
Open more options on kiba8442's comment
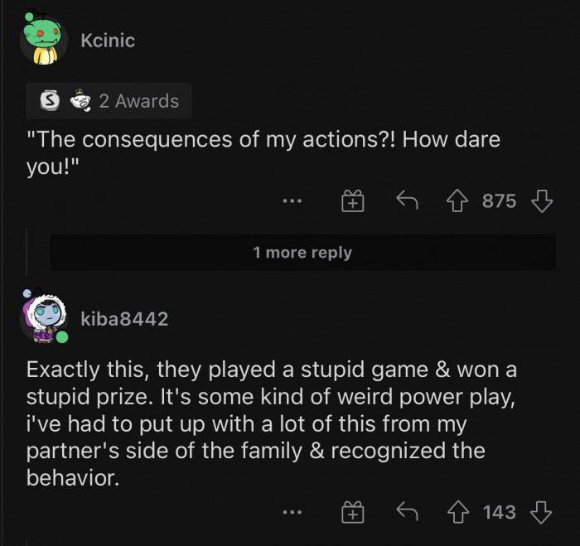(292, 513)
